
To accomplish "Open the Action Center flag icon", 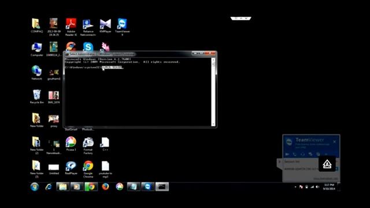I will tap(301, 187).
